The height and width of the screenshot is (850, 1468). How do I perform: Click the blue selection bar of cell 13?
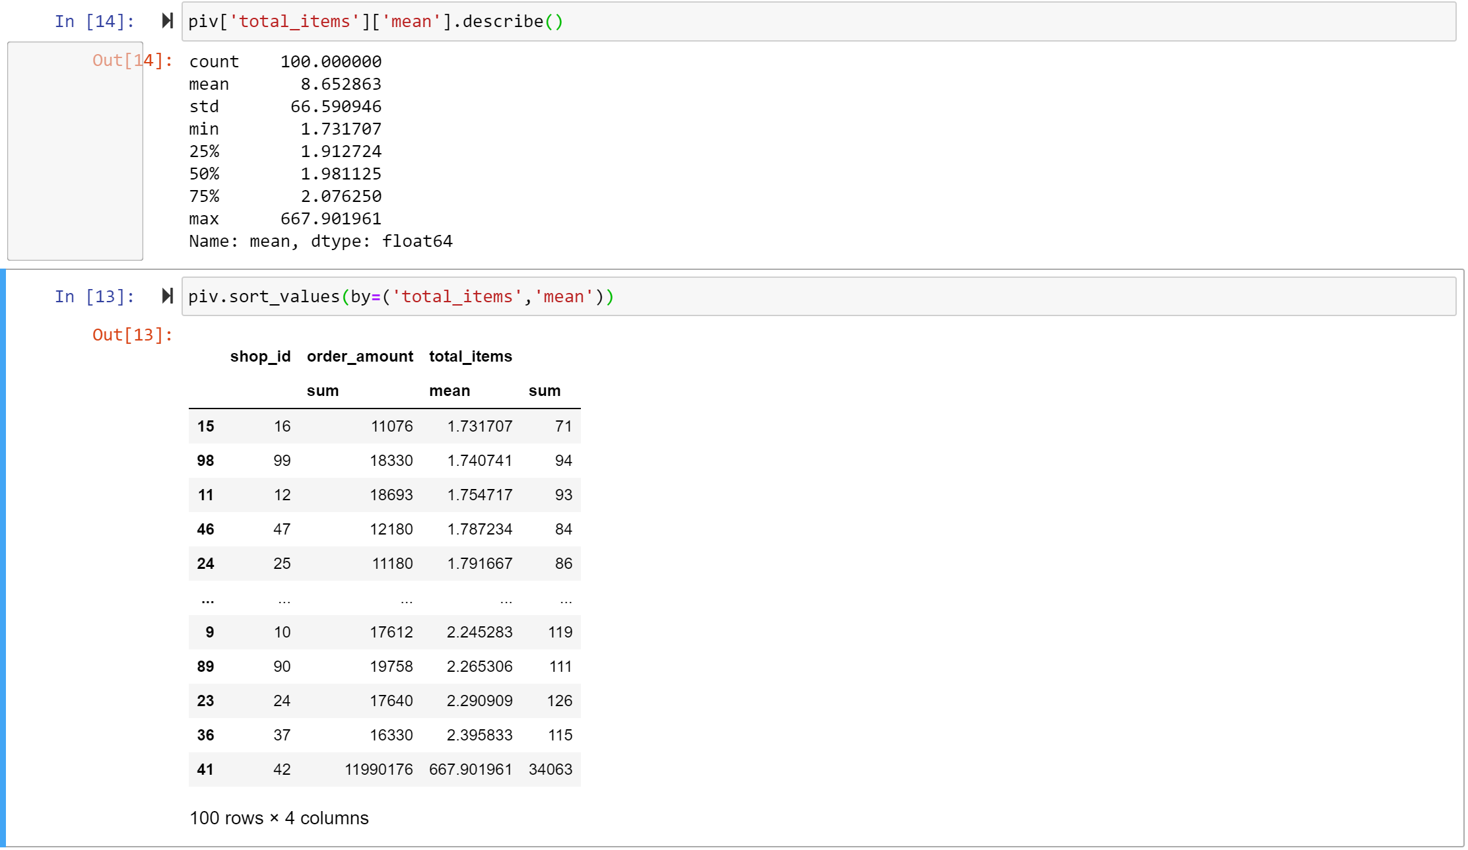[x=3, y=558]
